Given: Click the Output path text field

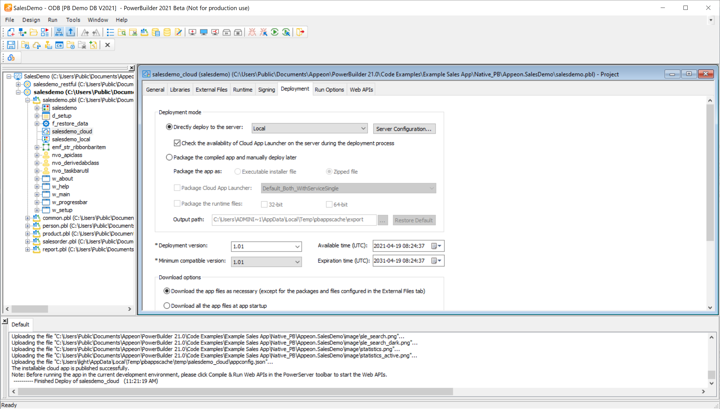Looking at the screenshot, I should click(x=294, y=220).
